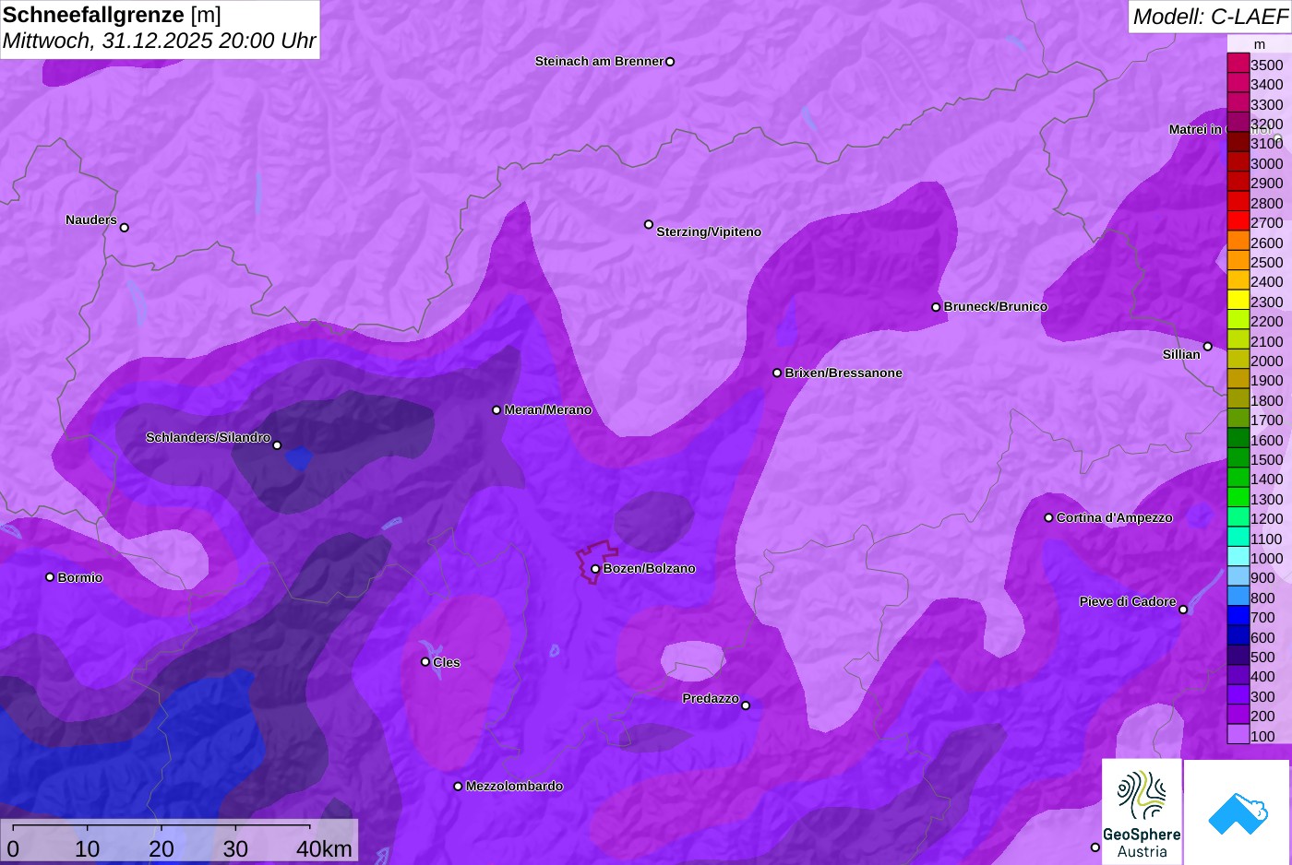Screen dimensions: 1292x865
Task: Pick the orange 2500 m legend swatch
Action: (1238, 261)
